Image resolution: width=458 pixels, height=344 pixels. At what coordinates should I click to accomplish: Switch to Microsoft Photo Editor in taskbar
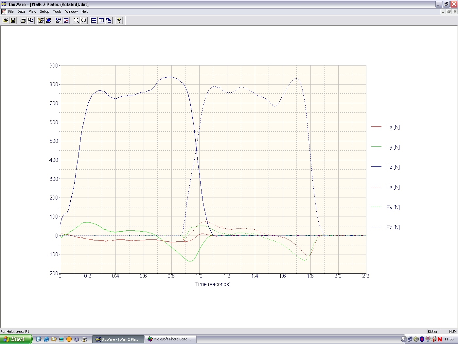pos(171,339)
